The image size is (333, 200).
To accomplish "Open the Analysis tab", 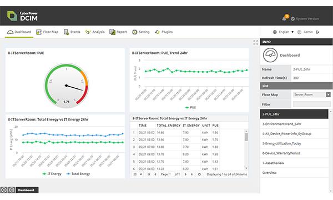I will [95, 32].
